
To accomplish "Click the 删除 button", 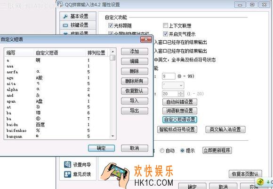I will [135, 71].
